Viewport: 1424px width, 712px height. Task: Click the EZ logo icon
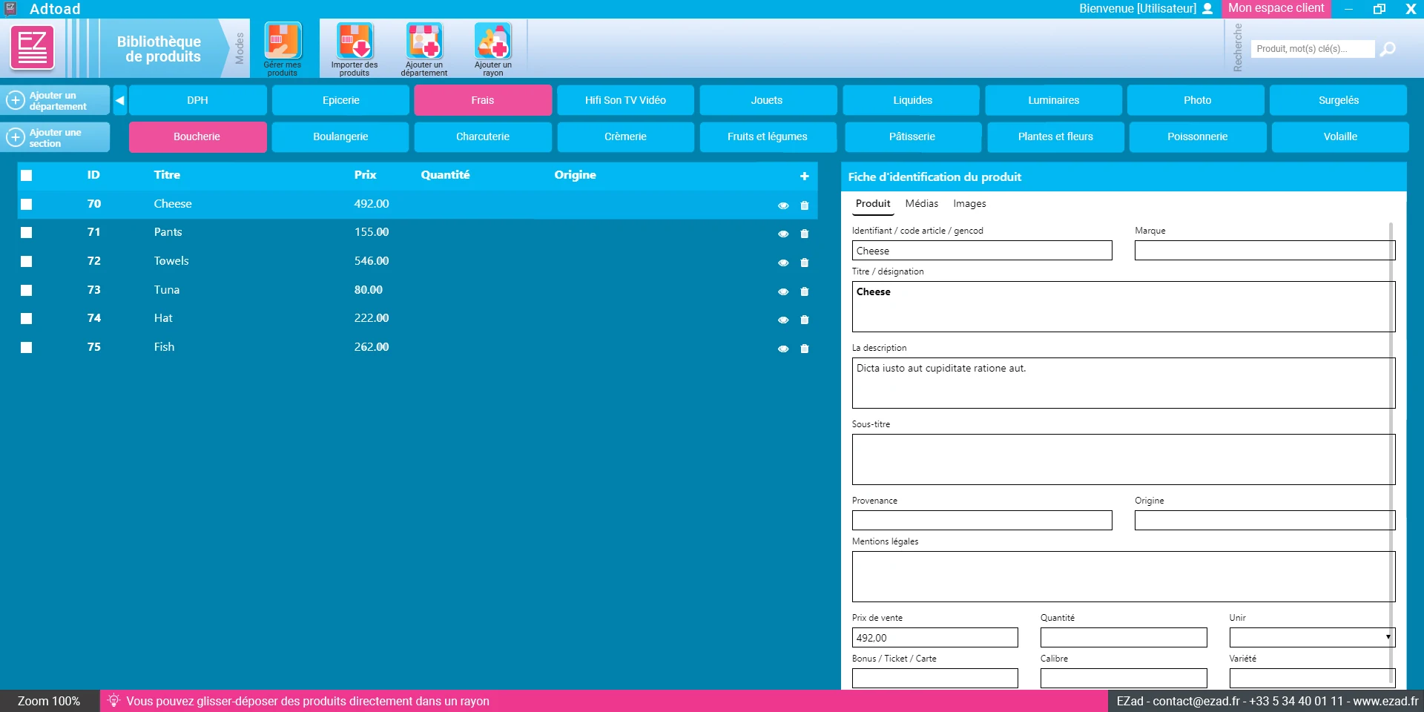pyautogui.click(x=32, y=47)
